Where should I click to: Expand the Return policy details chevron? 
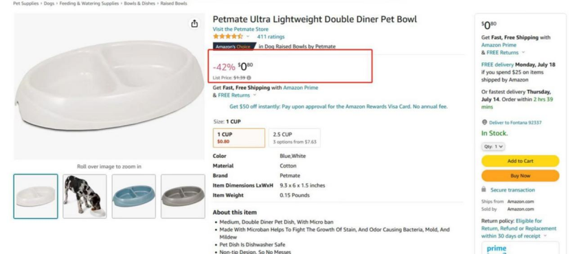pos(545,236)
